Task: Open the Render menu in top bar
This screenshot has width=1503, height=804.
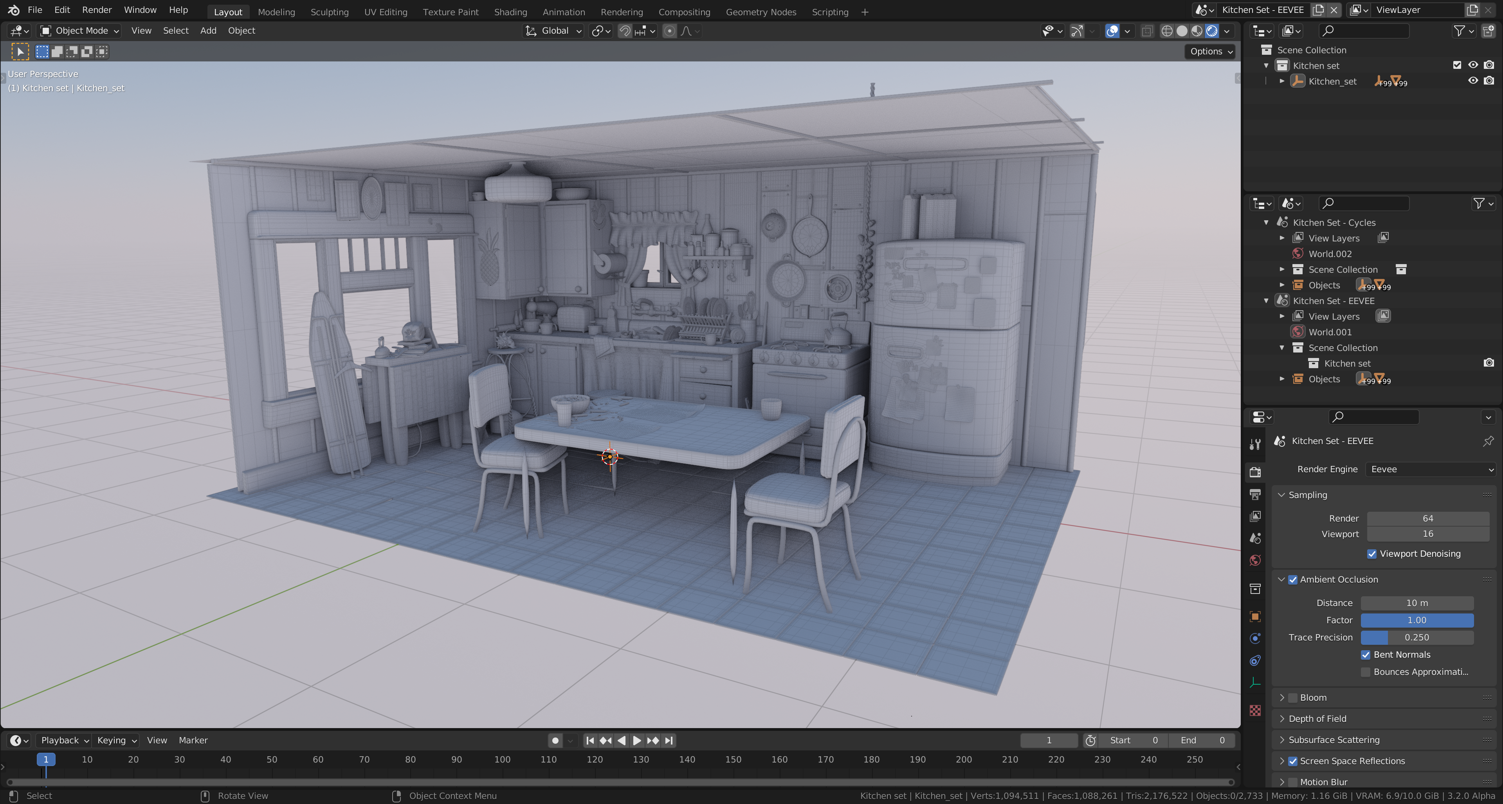Action: tap(97, 10)
